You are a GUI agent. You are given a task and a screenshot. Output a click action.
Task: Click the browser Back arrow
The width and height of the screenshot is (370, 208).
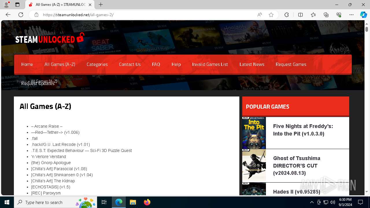click(x=8, y=15)
